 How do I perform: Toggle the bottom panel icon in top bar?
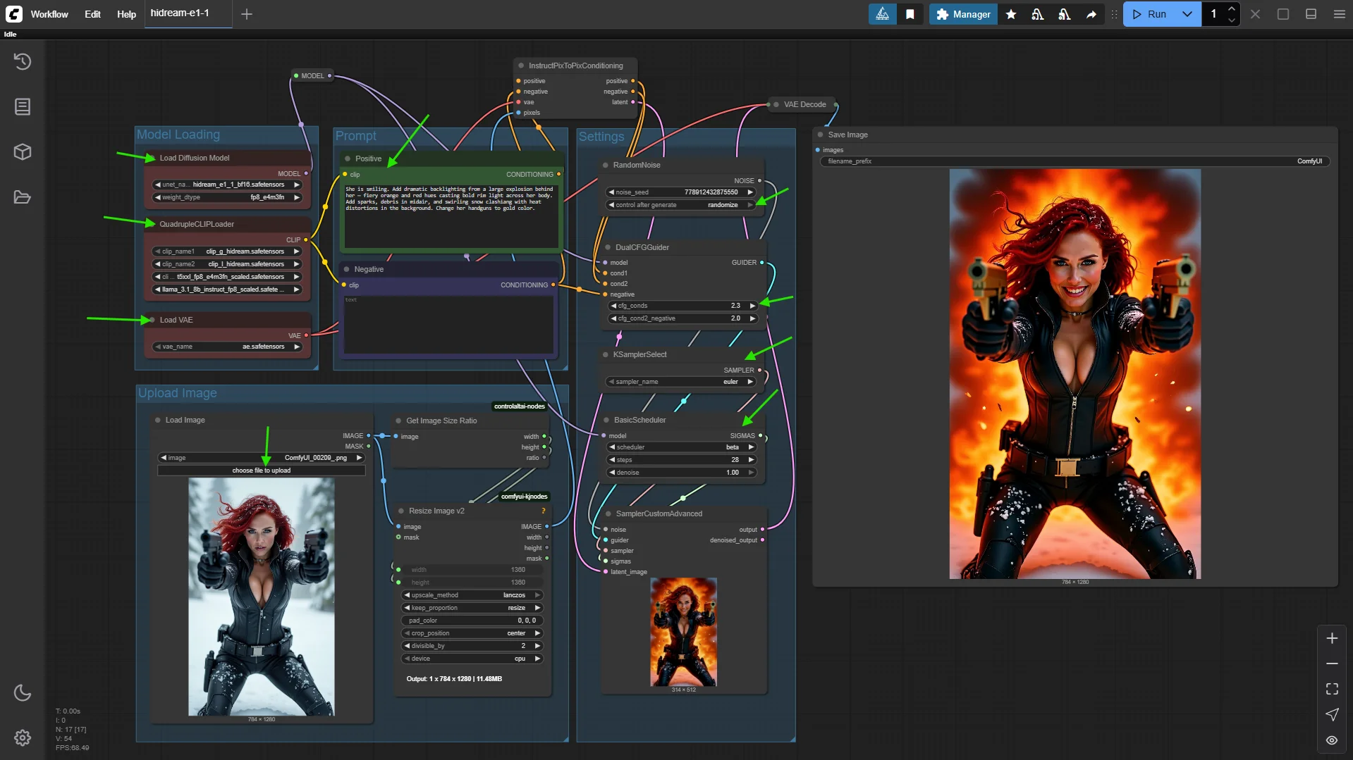coord(1311,14)
